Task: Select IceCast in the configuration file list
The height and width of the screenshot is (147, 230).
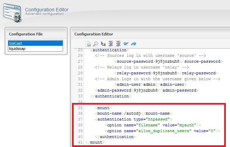Action: (x=35, y=43)
